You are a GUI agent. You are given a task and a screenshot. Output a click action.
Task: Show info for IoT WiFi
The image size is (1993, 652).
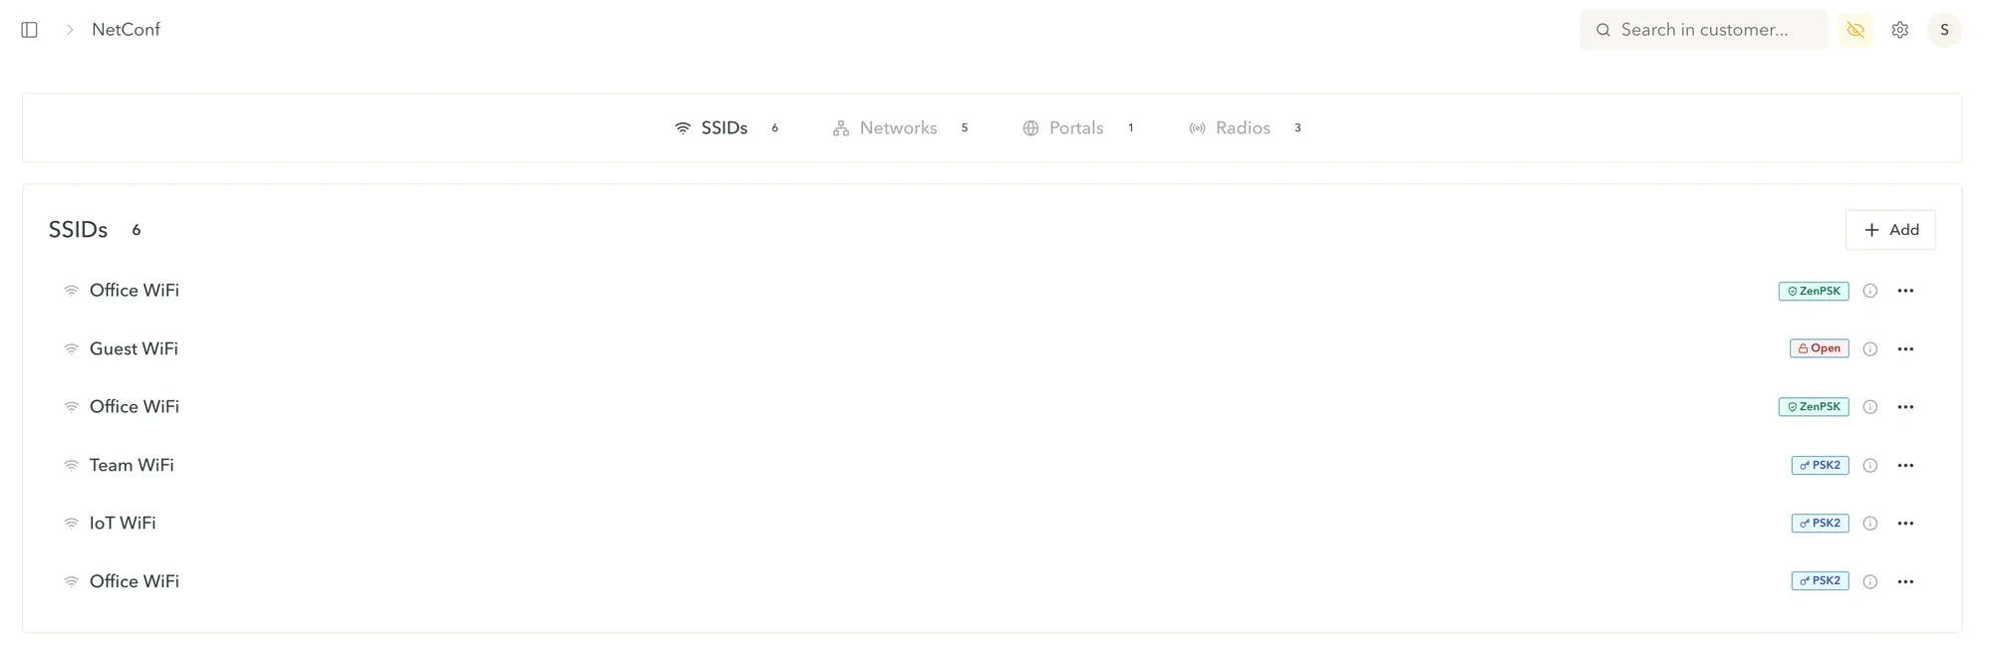click(x=1870, y=524)
